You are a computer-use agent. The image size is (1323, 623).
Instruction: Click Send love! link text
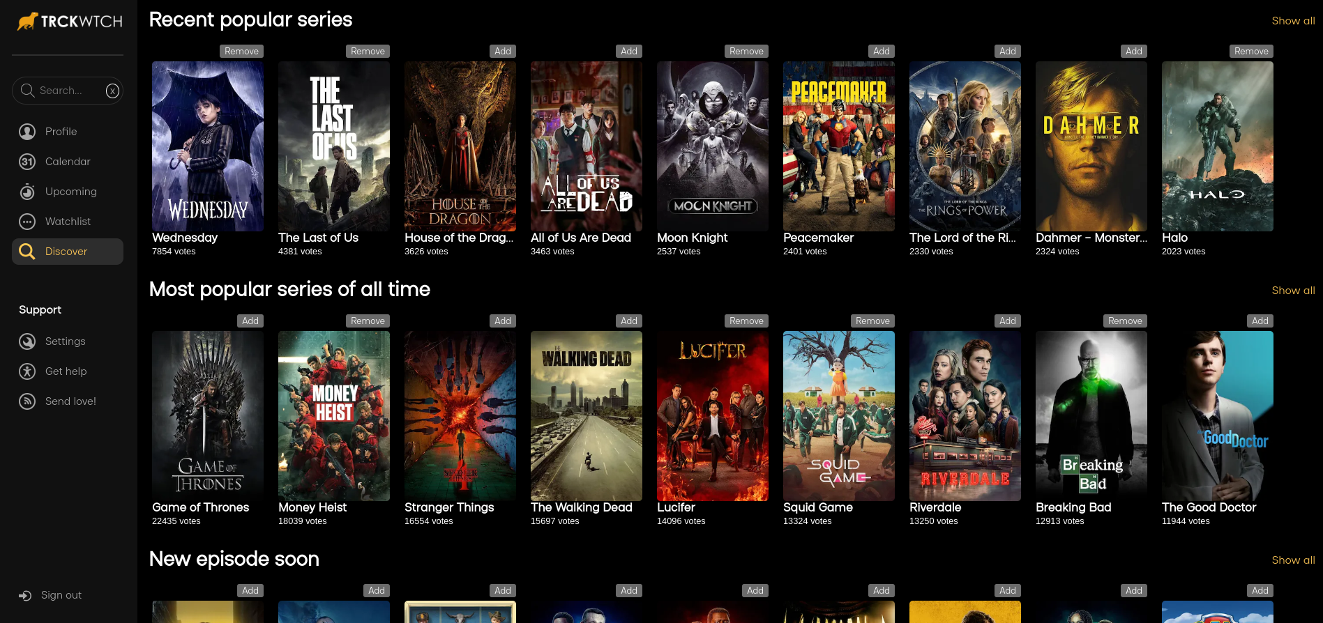[x=70, y=401]
